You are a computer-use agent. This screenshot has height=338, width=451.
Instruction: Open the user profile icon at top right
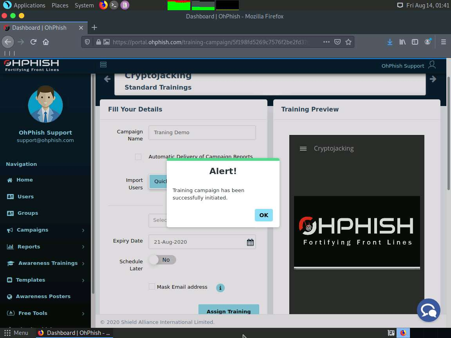(x=432, y=65)
